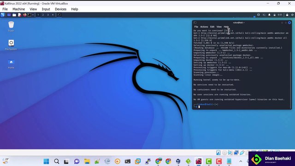The width and height of the screenshot is (295, 166).
Task: Launch the text editor icon in Kali panel
Action: pos(19,15)
